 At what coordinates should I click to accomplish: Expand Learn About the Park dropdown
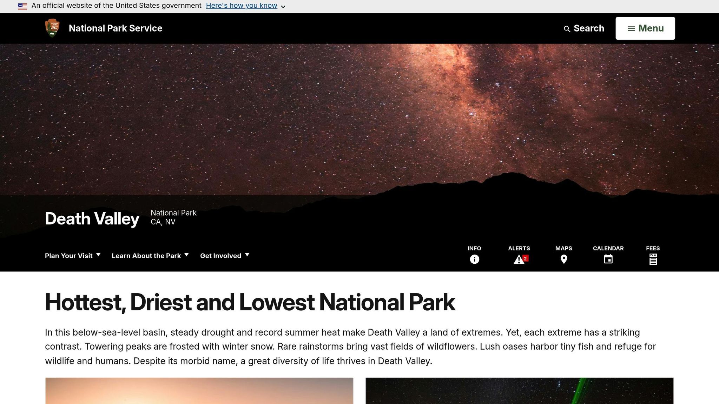pyautogui.click(x=150, y=256)
